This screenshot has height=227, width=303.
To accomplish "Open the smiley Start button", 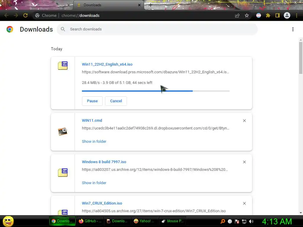I will tap(8, 221).
